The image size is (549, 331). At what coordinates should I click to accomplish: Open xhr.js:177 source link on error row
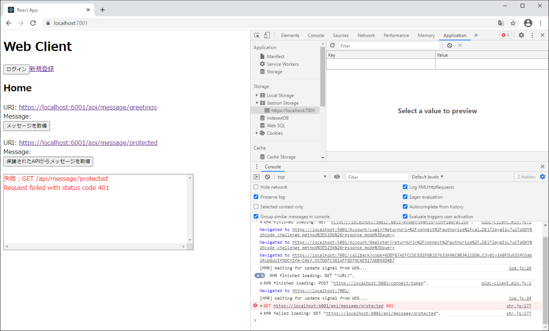pyautogui.click(x=518, y=306)
